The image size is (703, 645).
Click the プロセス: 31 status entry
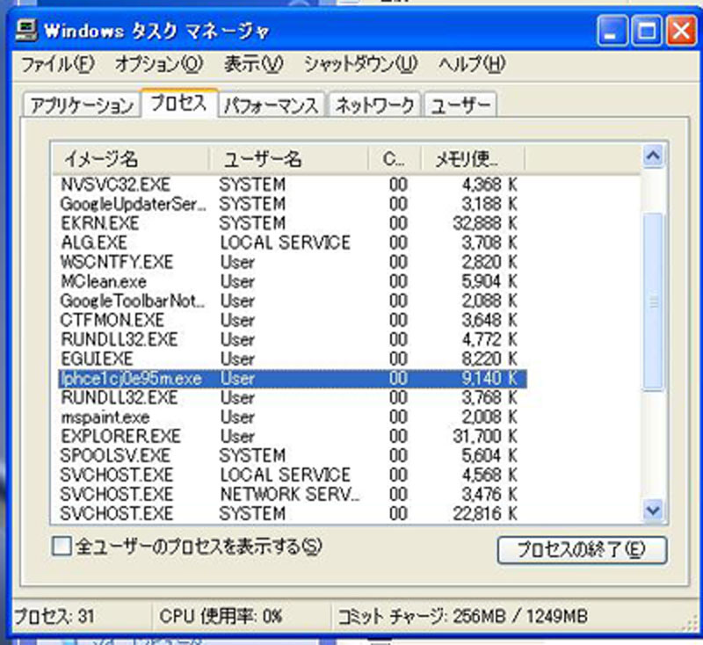54,616
